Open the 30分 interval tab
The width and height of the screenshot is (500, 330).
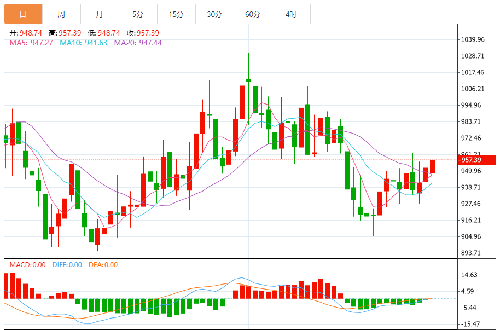click(x=214, y=14)
